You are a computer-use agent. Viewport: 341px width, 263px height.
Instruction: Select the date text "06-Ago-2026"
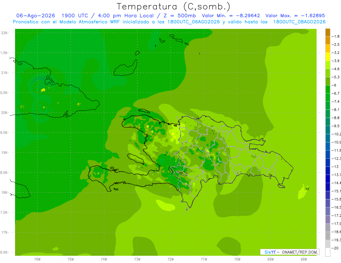coord(36,16)
